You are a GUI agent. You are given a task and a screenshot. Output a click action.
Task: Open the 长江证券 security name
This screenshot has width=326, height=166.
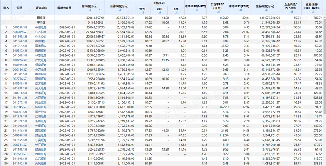click(41, 144)
